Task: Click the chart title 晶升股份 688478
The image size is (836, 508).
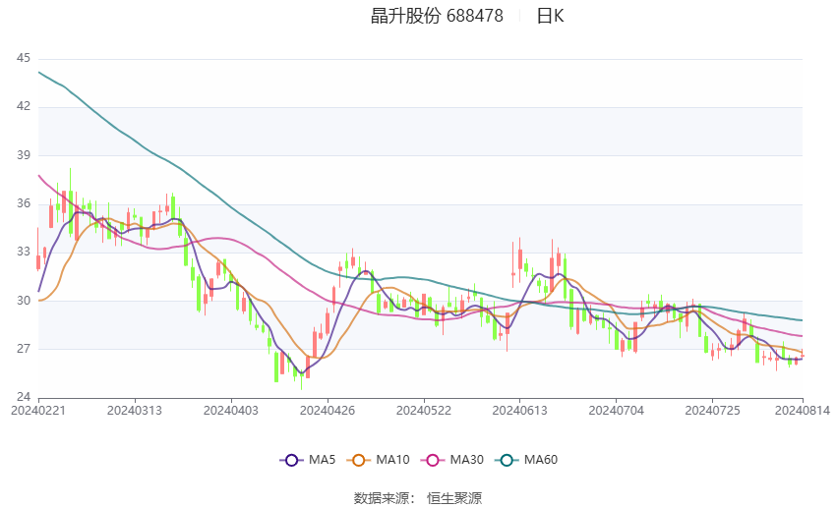Action: pos(437,16)
